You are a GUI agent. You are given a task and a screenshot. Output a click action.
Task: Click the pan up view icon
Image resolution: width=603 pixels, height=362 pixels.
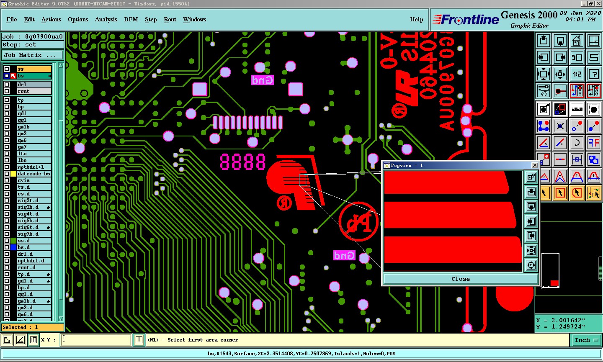coord(544,41)
